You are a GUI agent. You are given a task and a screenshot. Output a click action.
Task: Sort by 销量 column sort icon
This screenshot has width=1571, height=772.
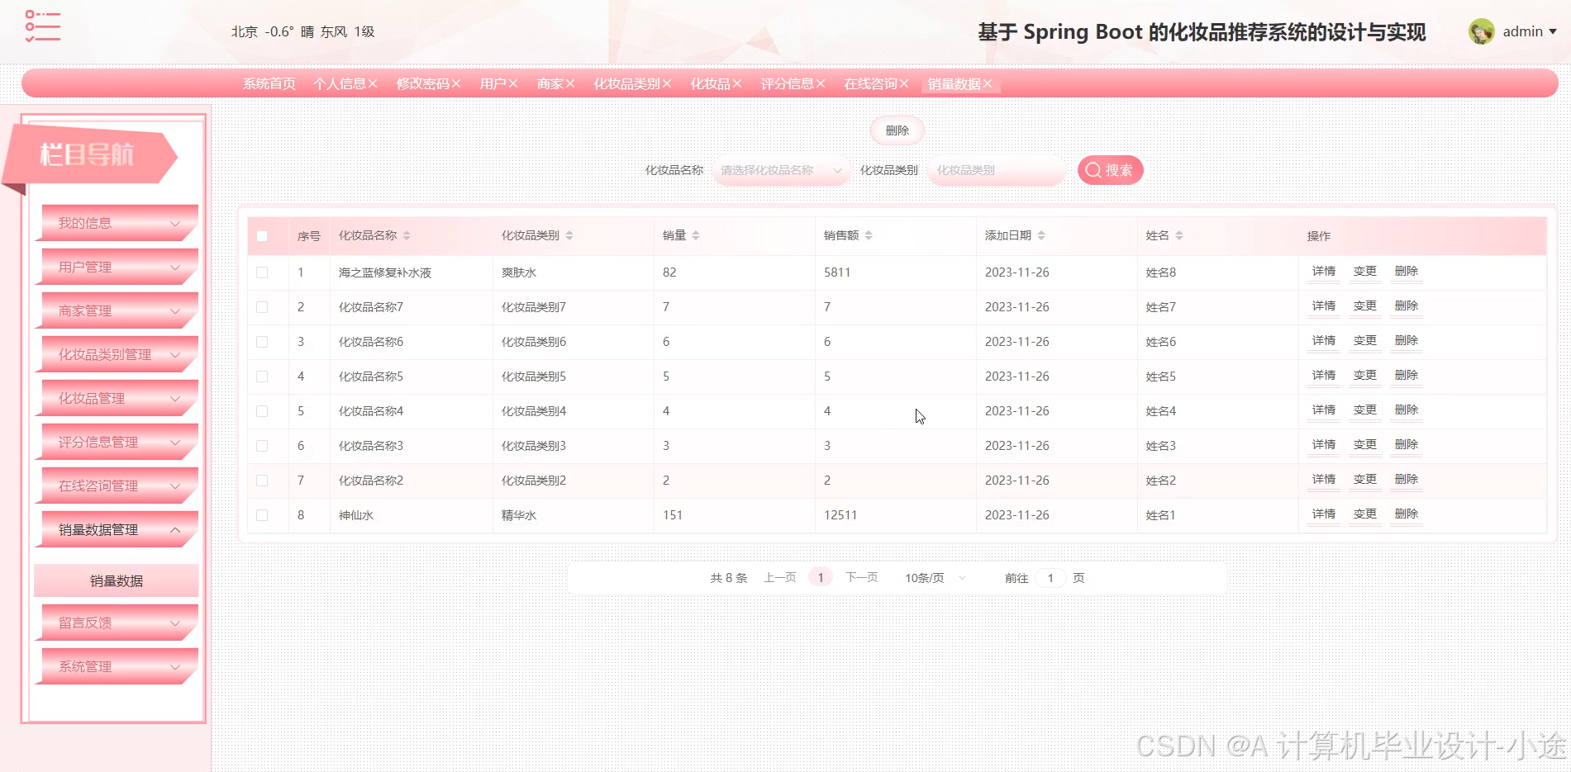click(696, 235)
